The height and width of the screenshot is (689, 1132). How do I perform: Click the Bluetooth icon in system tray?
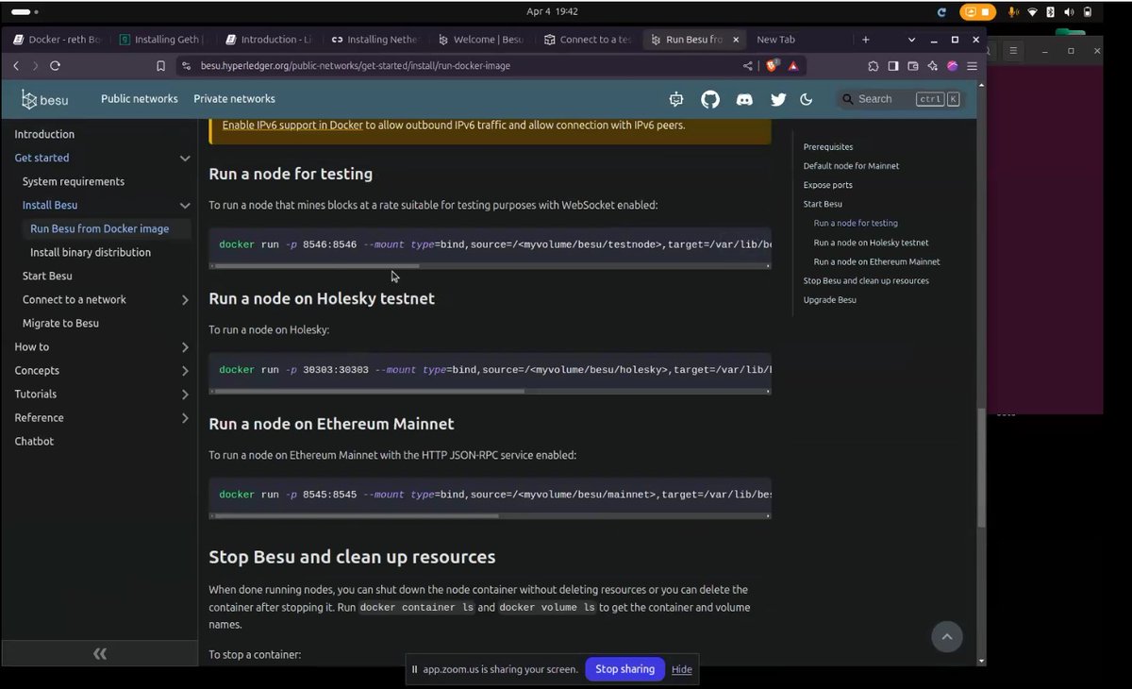[1051, 12]
